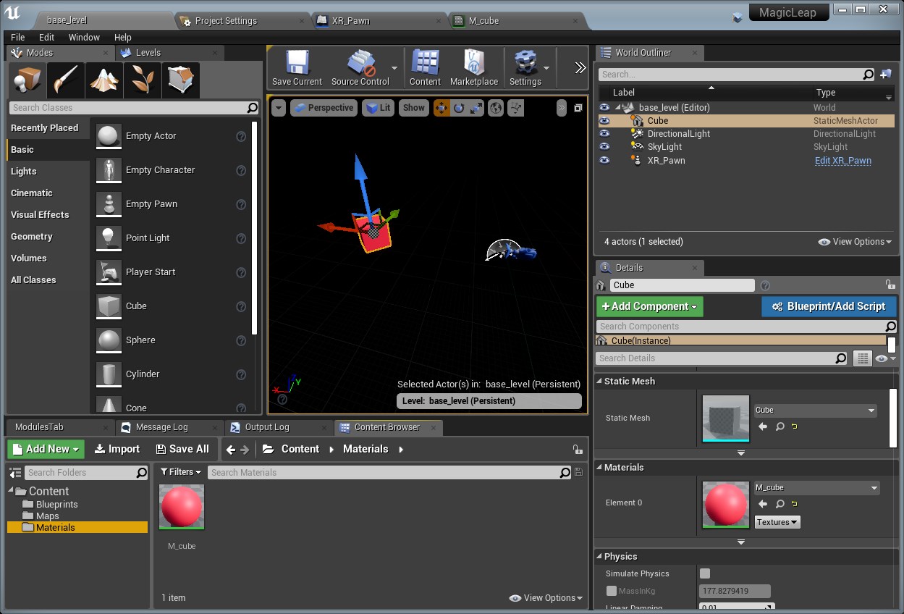Toggle visibility of XR_Pawn actor

click(x=604, y=161)
